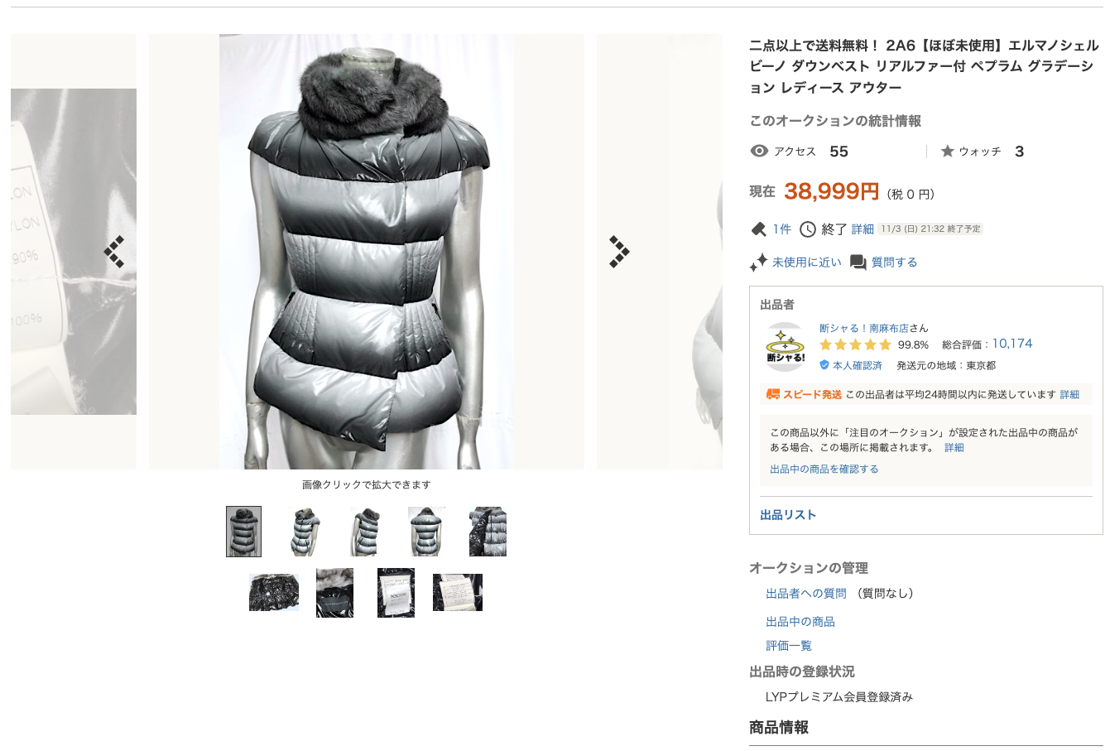The image size is (1110, 751).
Task: Click the overall rating 10,174 link
Action: tap(1012, 344)
